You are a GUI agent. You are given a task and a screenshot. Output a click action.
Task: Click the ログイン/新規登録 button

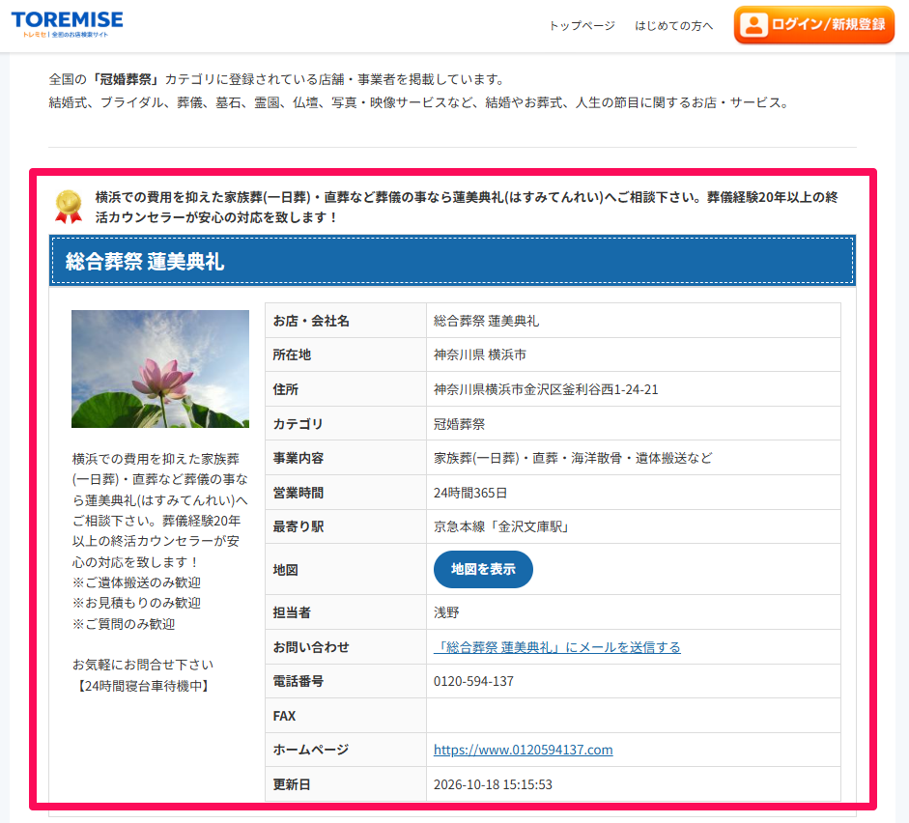coord(814,25)
